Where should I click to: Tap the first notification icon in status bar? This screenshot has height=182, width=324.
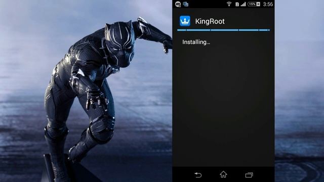pos(178,4)
